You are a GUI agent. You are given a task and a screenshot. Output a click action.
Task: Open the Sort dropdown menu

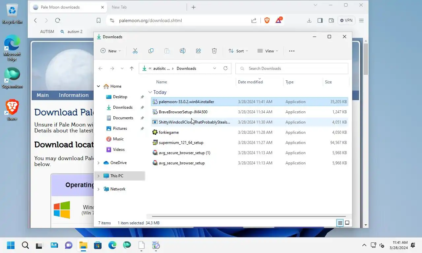tap(238, 51)
